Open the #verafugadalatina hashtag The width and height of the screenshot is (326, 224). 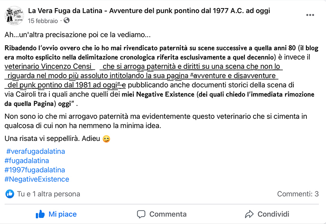35,151
